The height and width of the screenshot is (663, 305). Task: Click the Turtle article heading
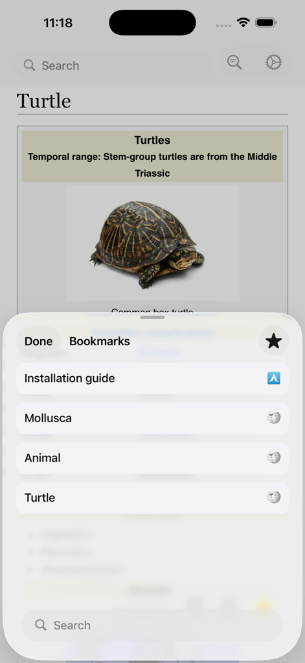tap(43, 101)
